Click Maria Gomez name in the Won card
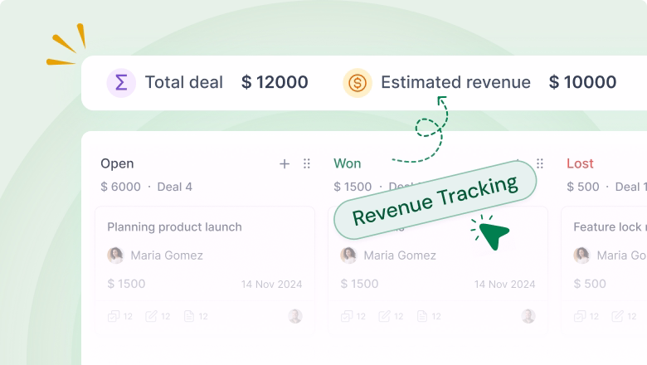The width and height of the screenshot is (647, 365). [x=400, y=255]
